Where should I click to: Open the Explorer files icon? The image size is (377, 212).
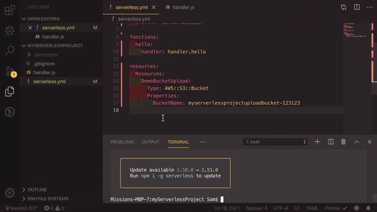9,92
